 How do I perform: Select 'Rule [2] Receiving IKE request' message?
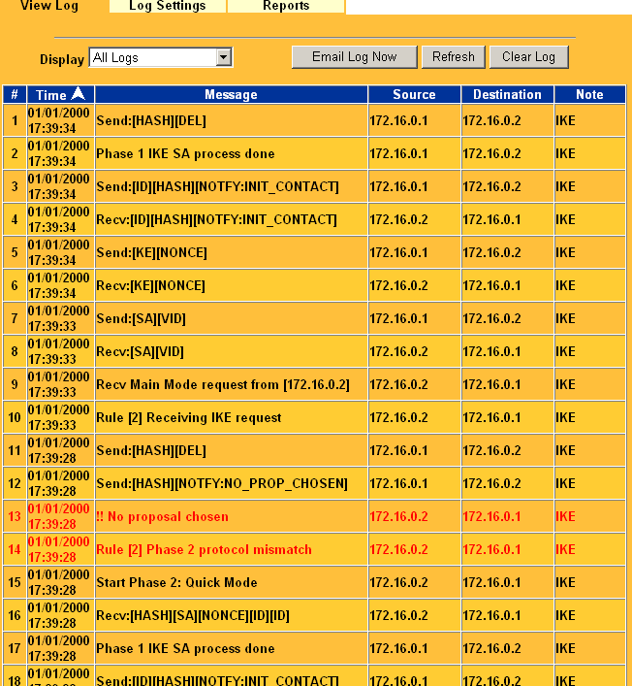tap(189, 418)
